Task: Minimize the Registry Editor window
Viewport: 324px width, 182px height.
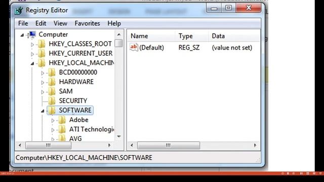Action: pos(214,8)
